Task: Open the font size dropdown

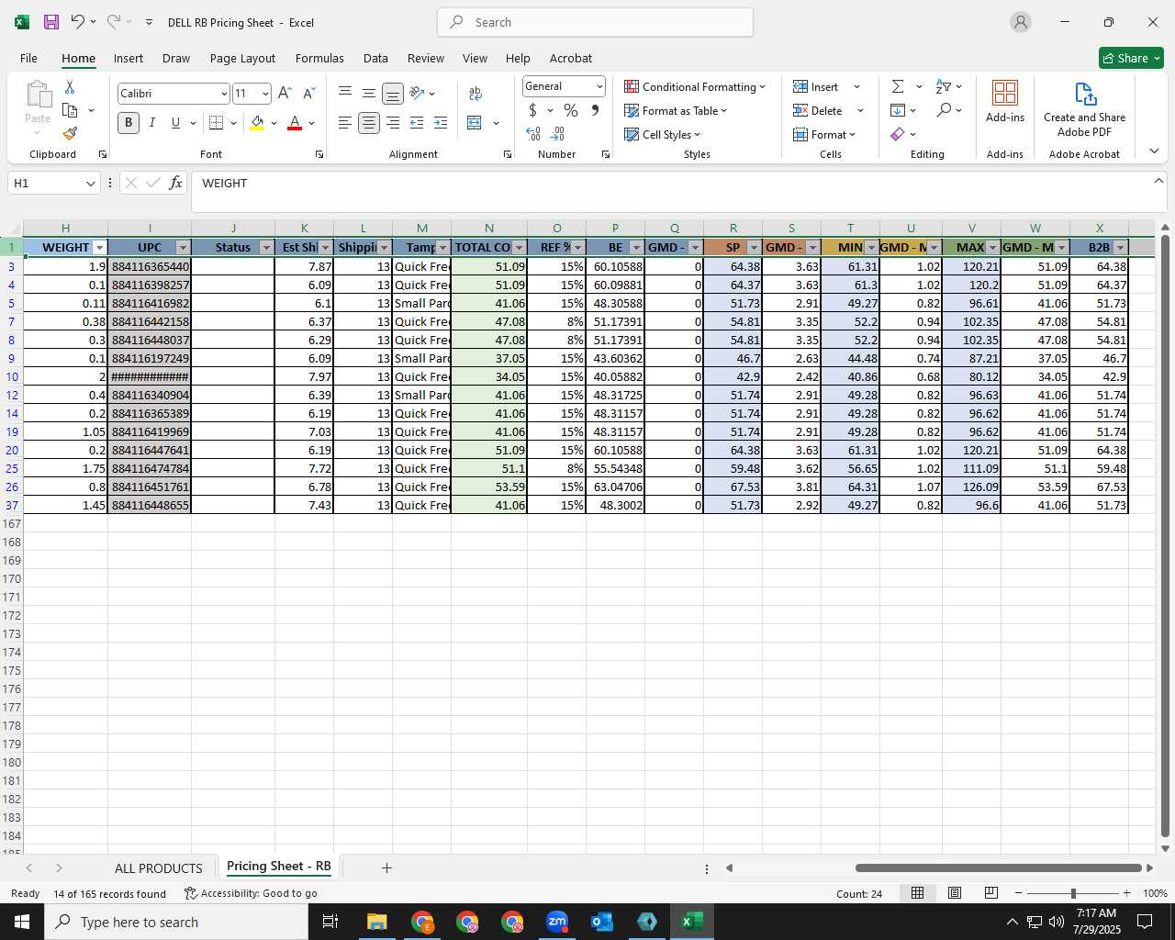Action: [x=265, y=94]
